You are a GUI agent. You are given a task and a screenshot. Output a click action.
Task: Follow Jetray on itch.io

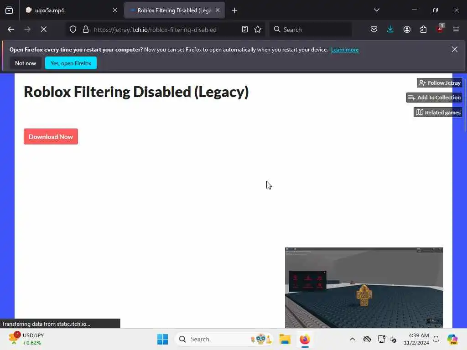440,83
